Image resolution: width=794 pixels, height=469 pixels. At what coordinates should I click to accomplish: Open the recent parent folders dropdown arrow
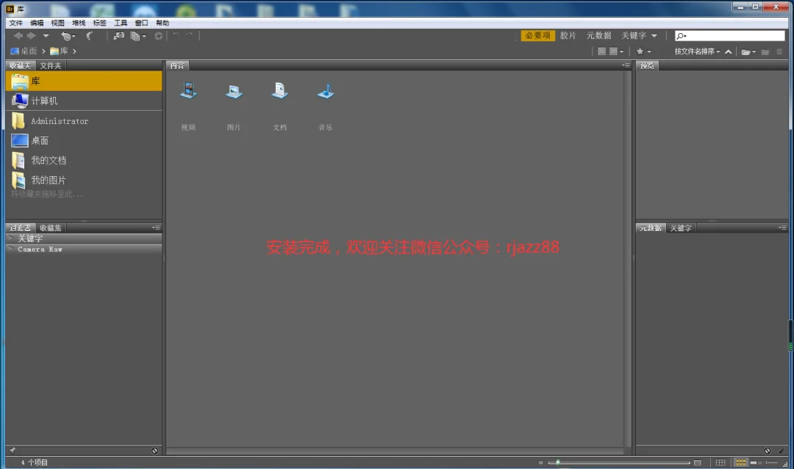click(x=46, y=36)
